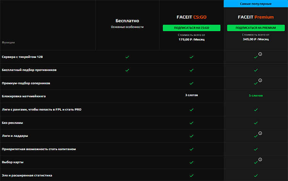Click 'Без рекламы' feature label
The image size is (288, 181).
pyautogui.click(x=12, y=123)
